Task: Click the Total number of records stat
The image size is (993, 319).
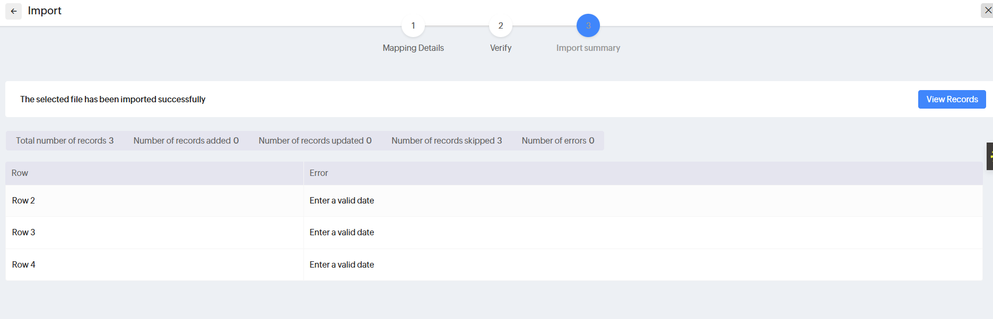Action: [65, 140]
